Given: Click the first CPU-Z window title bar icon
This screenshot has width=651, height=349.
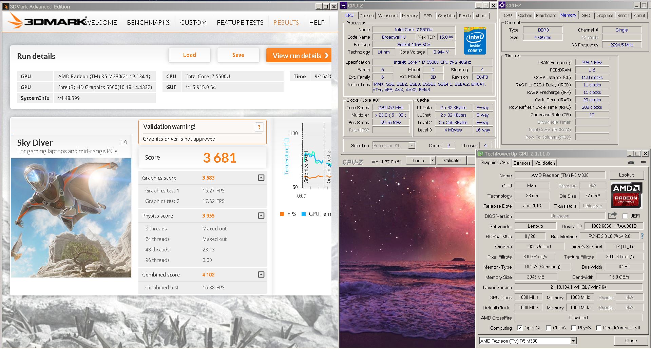Looking at the screenshot, I should click(x=344, y=5).
